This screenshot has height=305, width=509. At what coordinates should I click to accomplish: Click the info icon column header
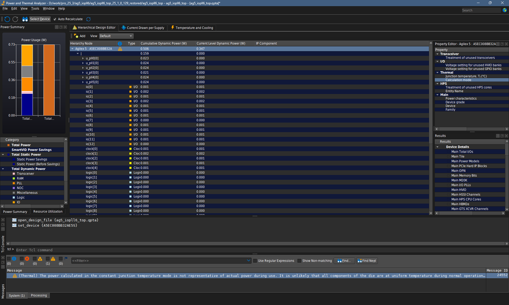[120, 43]
